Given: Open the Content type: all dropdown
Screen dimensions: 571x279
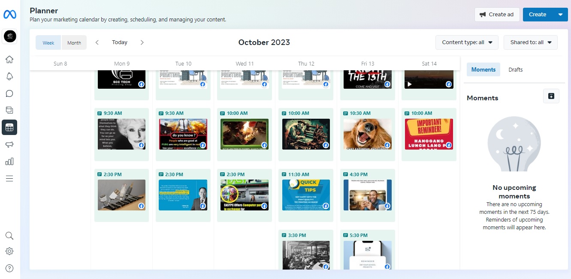Looking at the screenshot, I should tap(467, 42).
